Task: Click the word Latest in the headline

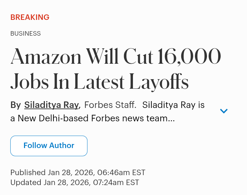Action: click(99, 82)
